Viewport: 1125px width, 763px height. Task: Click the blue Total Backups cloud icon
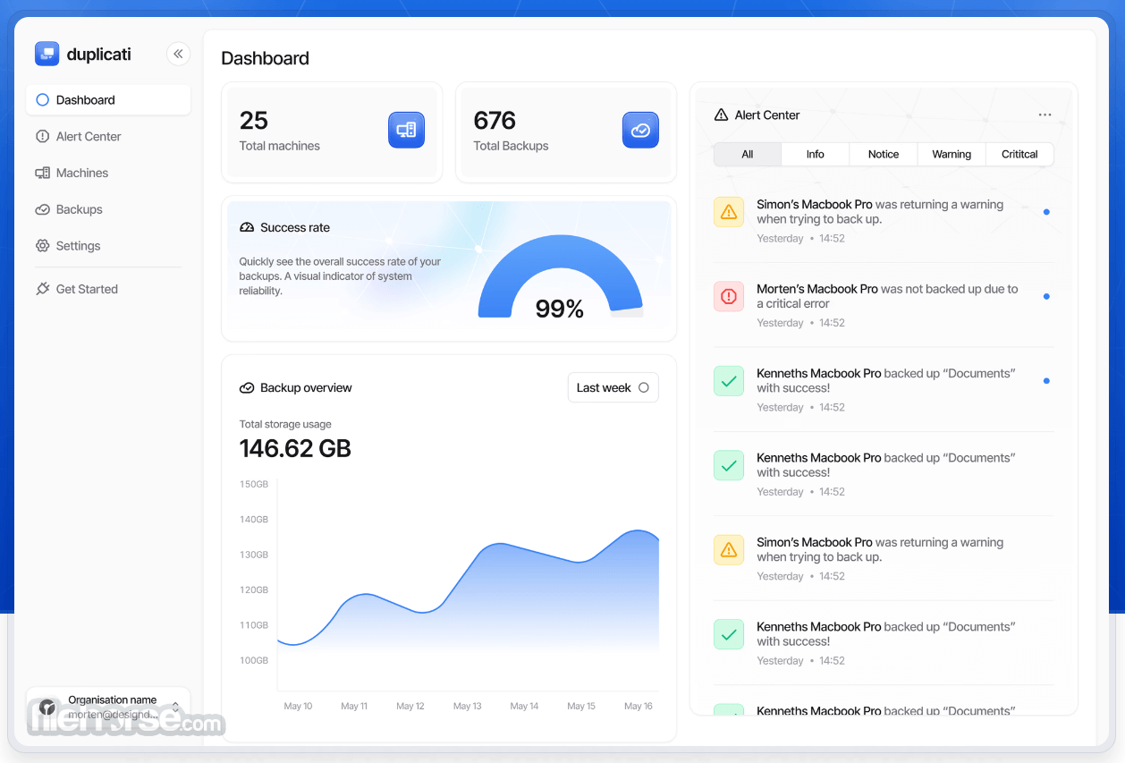[640, 130]
